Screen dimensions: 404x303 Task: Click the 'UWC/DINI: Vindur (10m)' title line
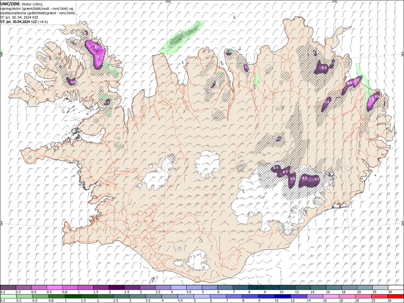point(21,4)
